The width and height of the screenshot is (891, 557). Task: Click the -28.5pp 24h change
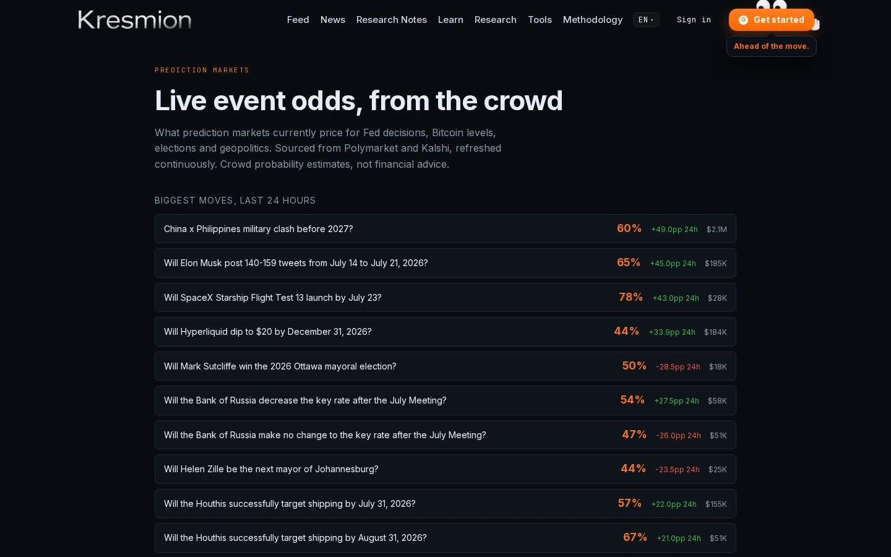[678, 367]
